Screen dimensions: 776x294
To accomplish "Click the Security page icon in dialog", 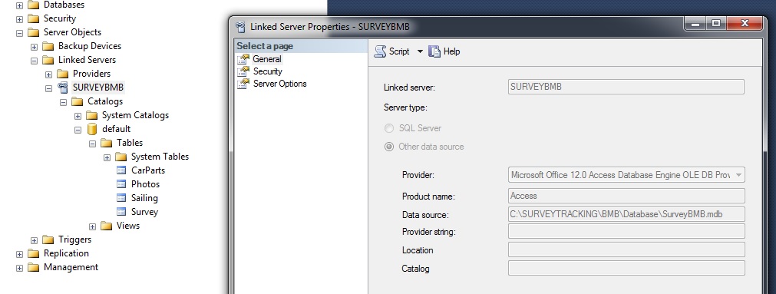I will 243,71.
